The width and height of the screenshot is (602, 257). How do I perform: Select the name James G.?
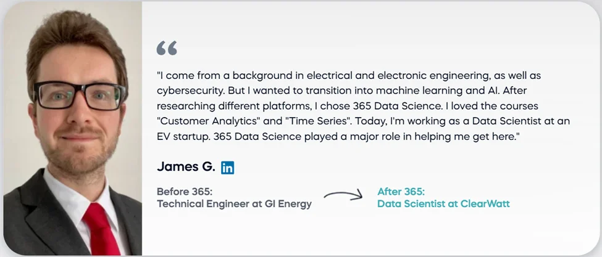click(186, 166)
